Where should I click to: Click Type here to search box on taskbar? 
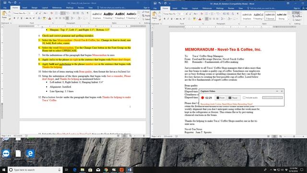pos(35,170)
